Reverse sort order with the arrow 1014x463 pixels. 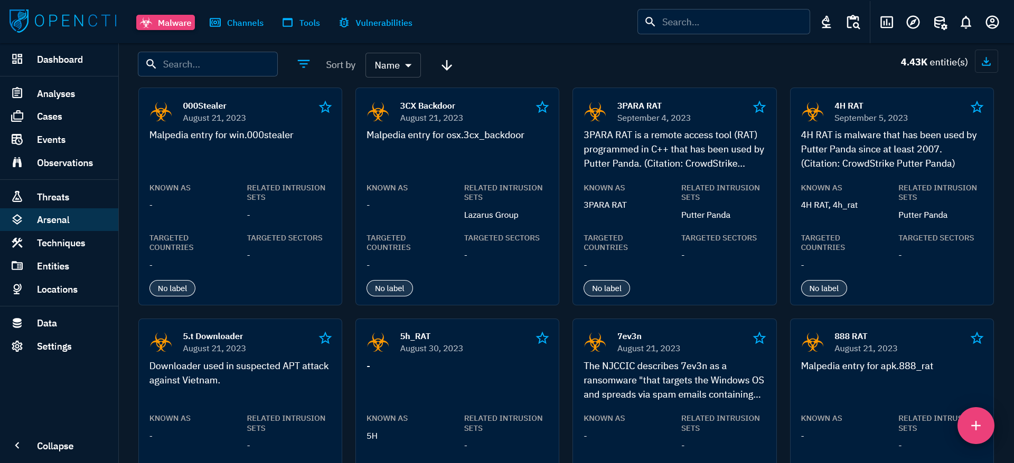(446, 65)
